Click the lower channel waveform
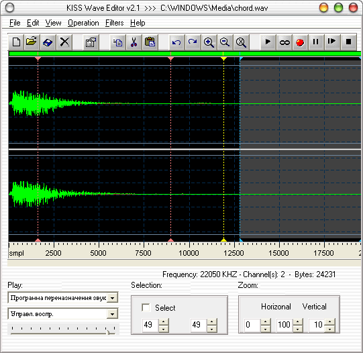Viewport: 363px width, 353px height. tap(185, 194)
